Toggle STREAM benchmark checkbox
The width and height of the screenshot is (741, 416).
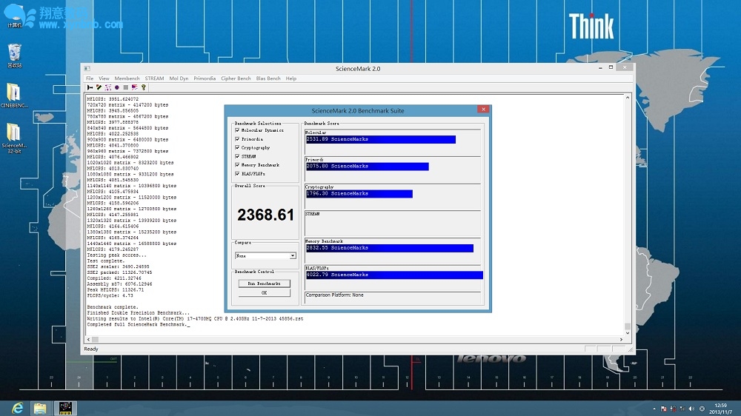[237, 156]
